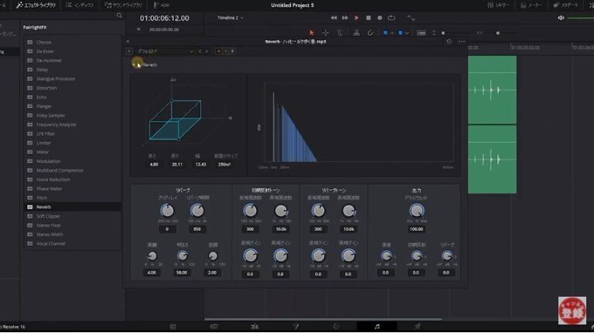
Task: Open the Metadata panel button
Action: point(565,5)
